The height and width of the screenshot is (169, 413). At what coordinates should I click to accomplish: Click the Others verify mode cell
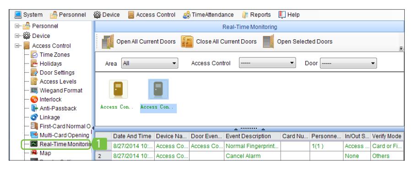pos(386,156)
